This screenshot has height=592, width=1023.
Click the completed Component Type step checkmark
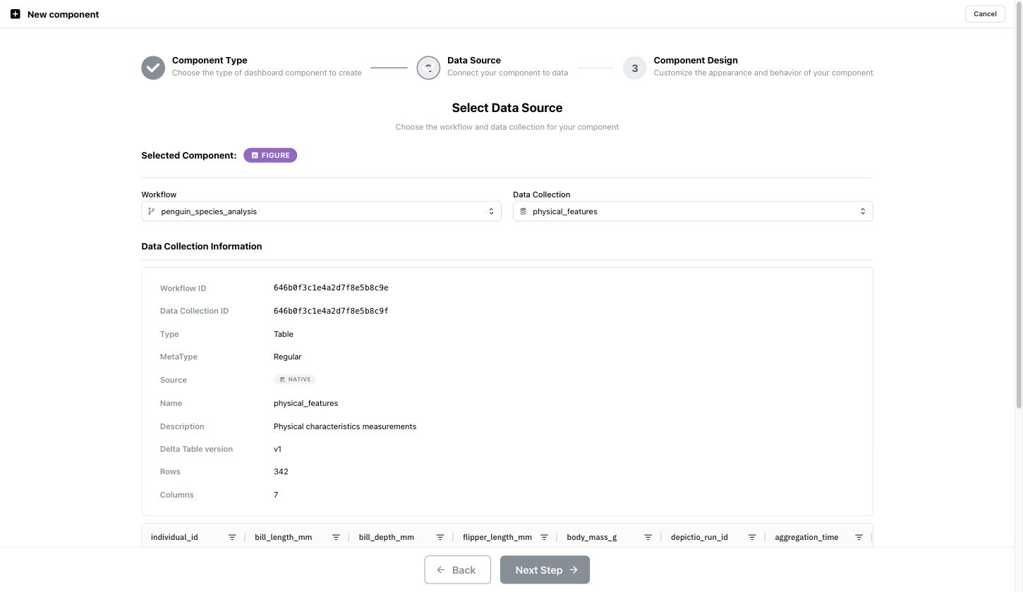(153, 68)
